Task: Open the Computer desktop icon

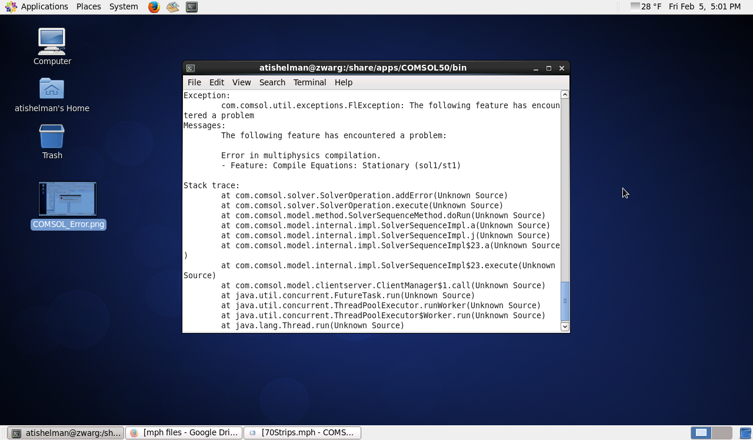Action: tap(52, 42)
